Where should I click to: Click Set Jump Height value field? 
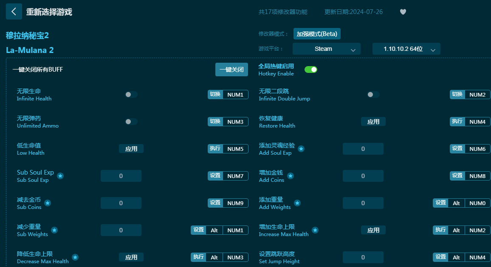[363, 257]
